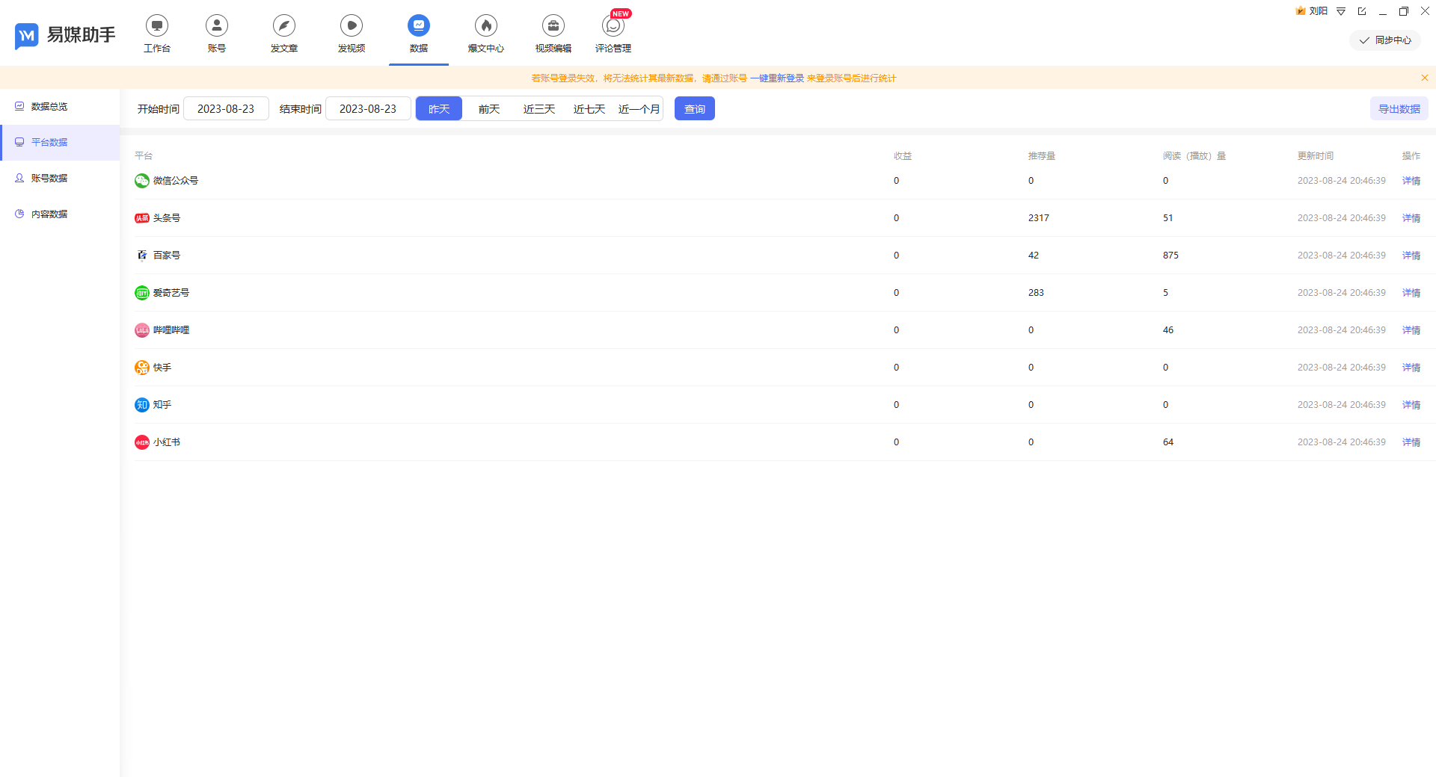Click the 导出数据 export button
The width and height of the screenshot is (1436, 777).
point(1399,108)
